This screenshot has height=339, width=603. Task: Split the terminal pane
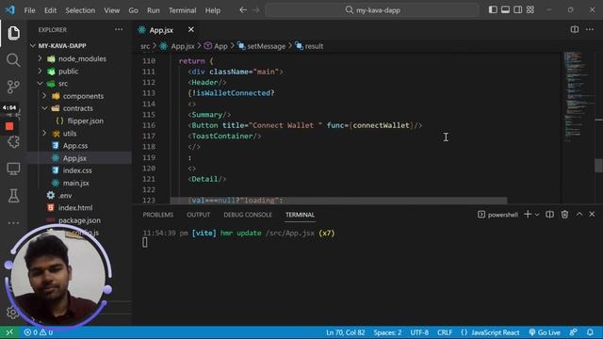coord(549,215)
